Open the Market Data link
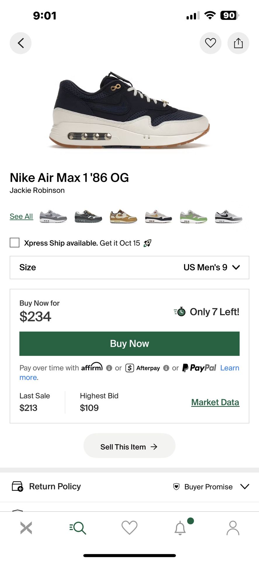Image resolution: width=259 pixels, height=562 pixels. pyautogui.click(x=215, y=402)
